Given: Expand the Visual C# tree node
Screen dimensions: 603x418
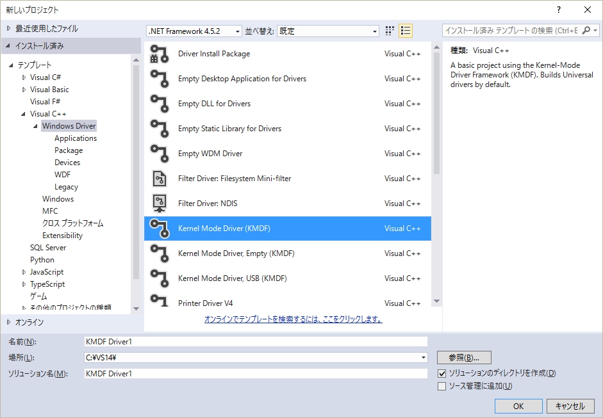Looking at the screenshot, I should coord(24,77).
